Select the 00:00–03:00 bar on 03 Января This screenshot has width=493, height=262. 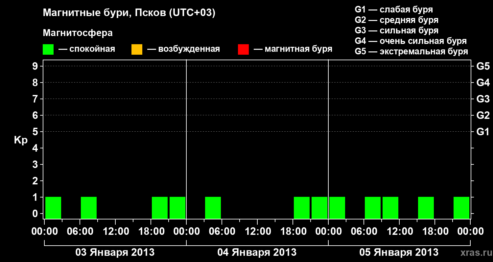coord(53,208)
